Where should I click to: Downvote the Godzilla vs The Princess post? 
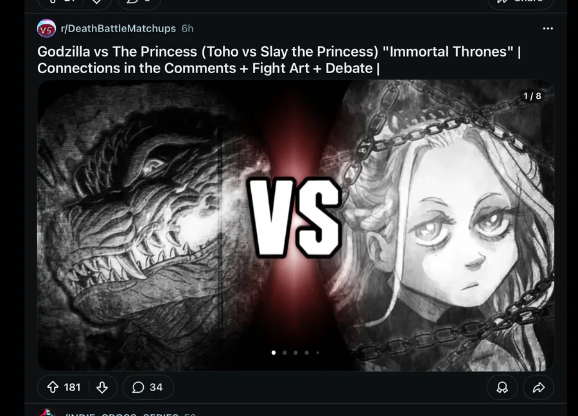[102, 387]
